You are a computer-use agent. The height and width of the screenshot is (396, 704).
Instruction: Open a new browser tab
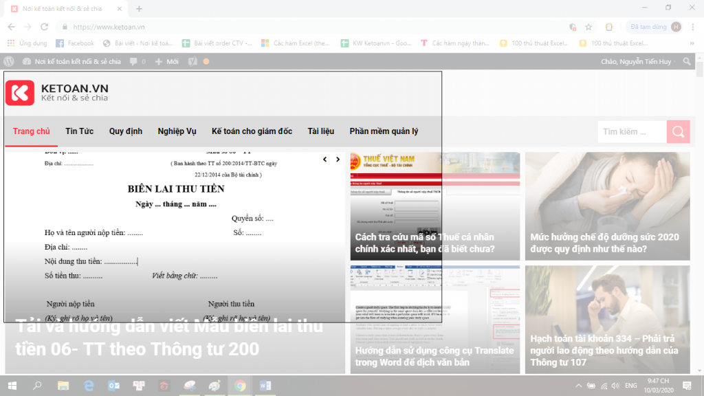[139, 8]
